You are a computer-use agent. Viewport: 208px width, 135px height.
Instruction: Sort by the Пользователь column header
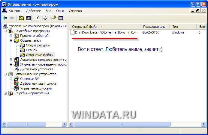tap(155, 27)
